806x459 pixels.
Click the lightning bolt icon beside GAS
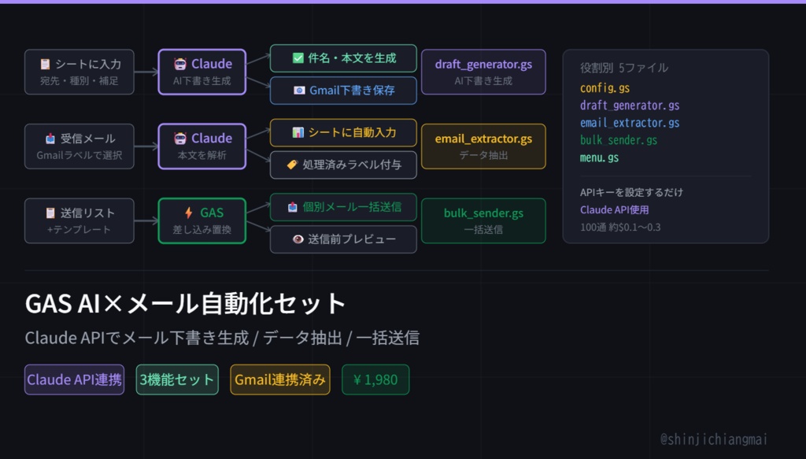[189, 213]
